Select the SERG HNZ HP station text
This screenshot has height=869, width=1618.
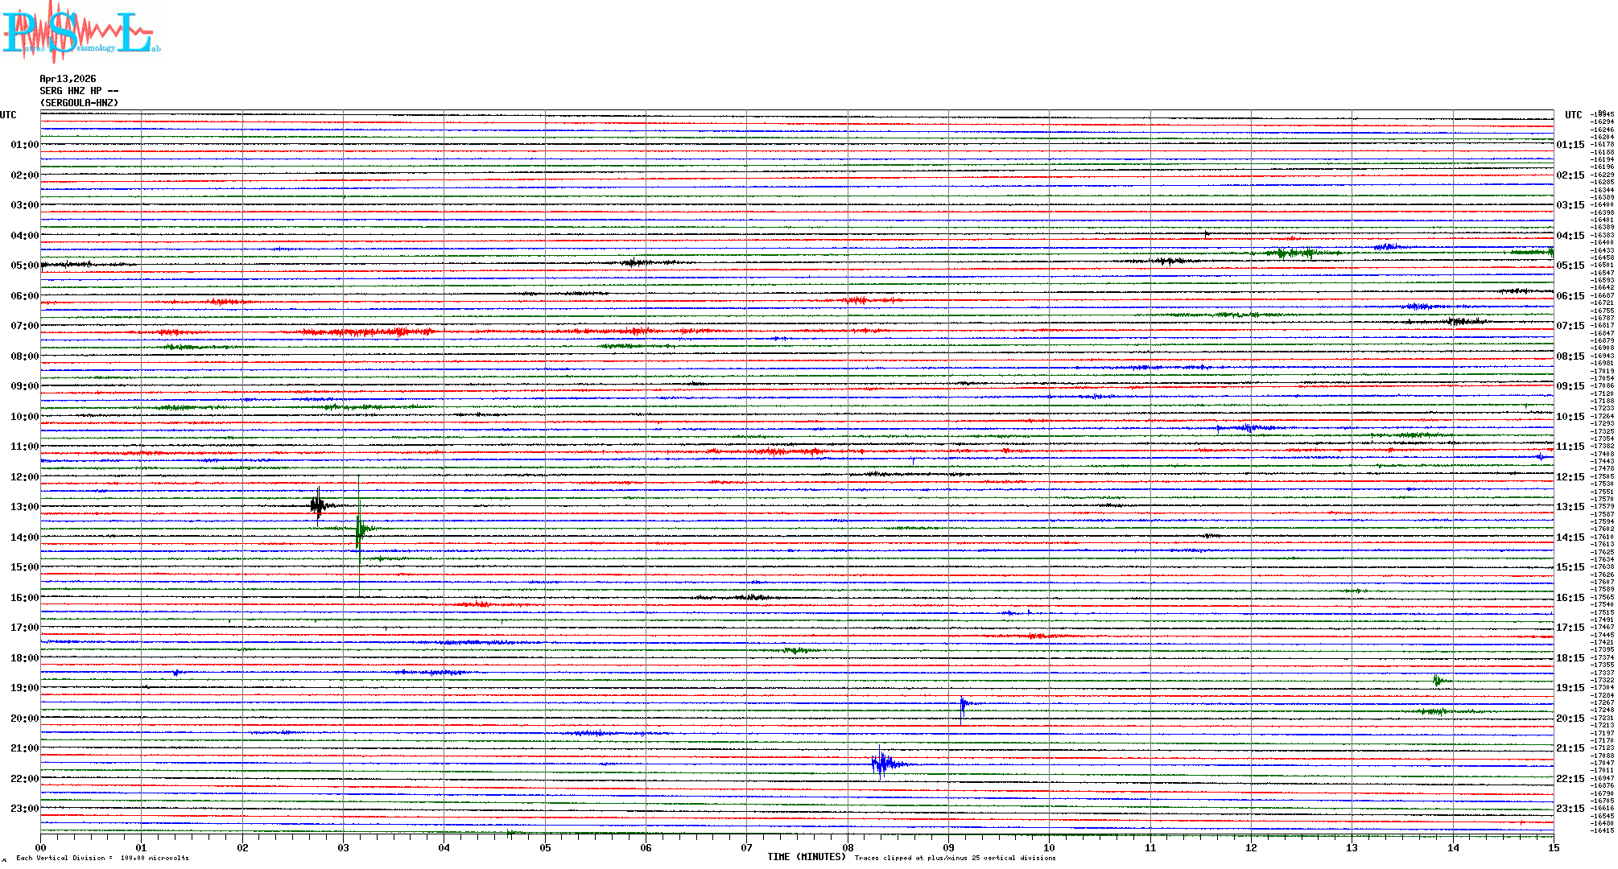pyautogui.click(x=79, y=91)
